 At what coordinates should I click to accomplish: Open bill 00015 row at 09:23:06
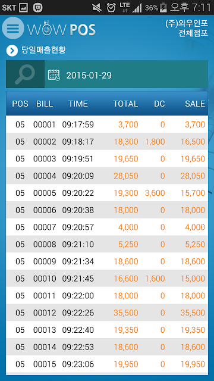coord(107,364)
